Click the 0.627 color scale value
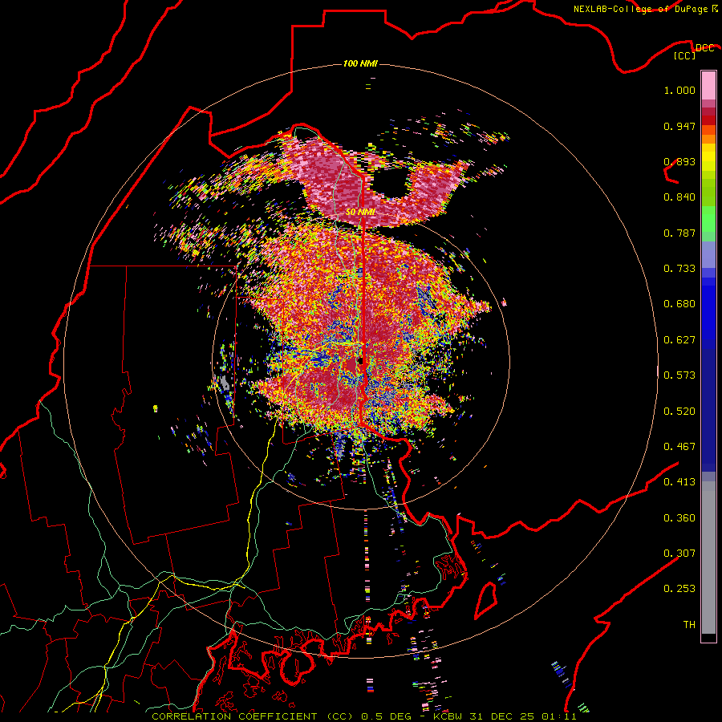 click(679, 340)
